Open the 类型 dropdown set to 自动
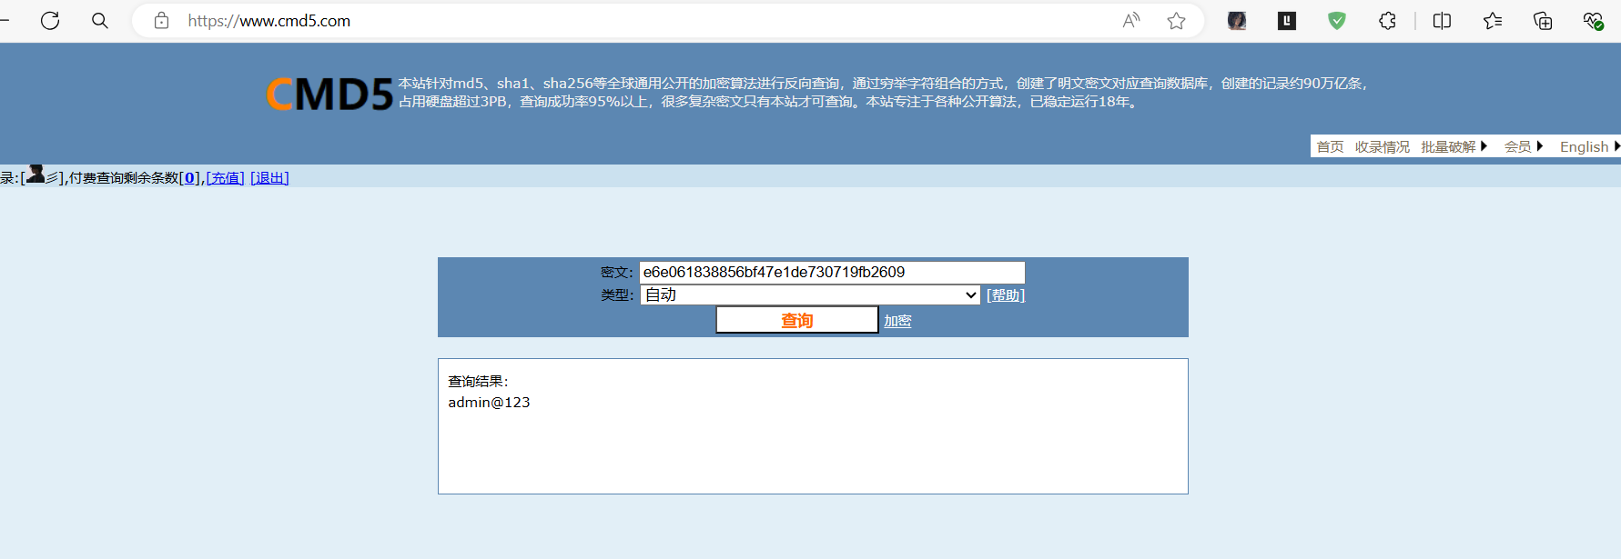1621x559 pixels. 810,295
